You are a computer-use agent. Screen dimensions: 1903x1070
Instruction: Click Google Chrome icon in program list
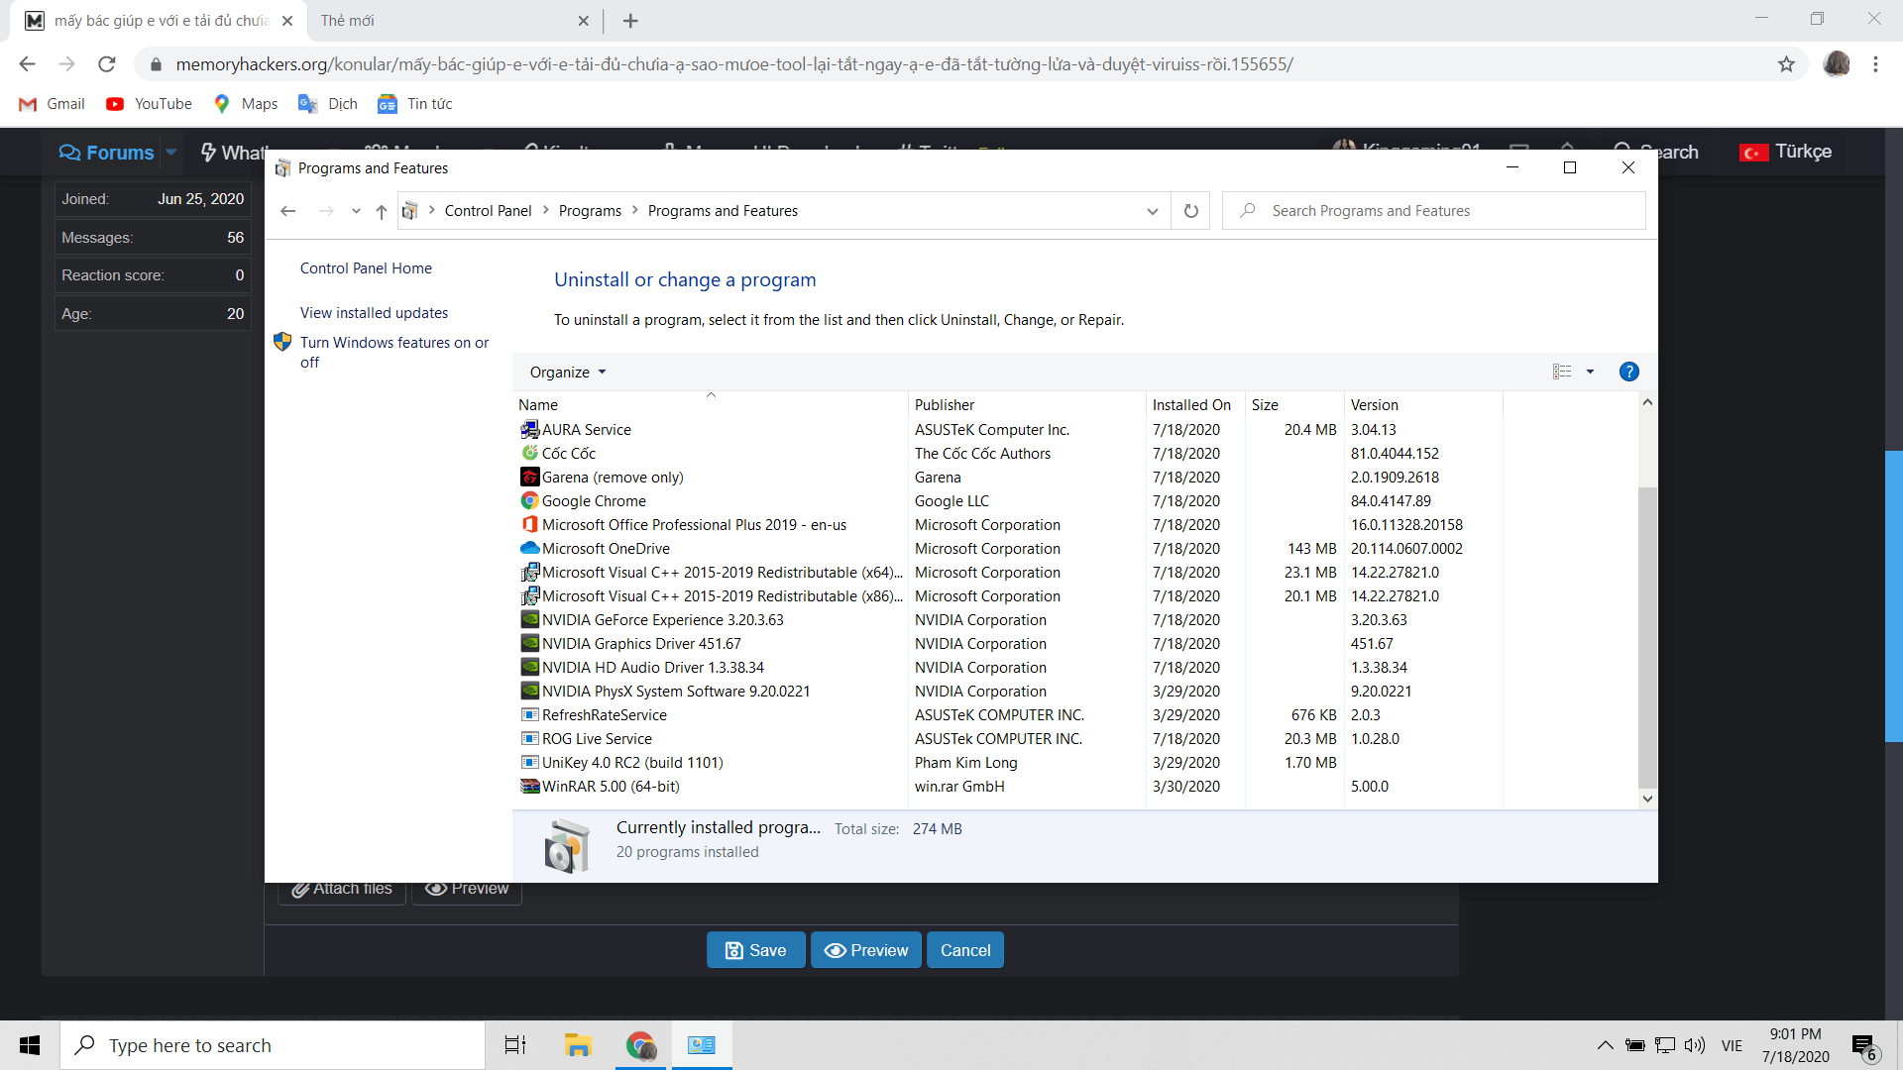click(530, 500)
